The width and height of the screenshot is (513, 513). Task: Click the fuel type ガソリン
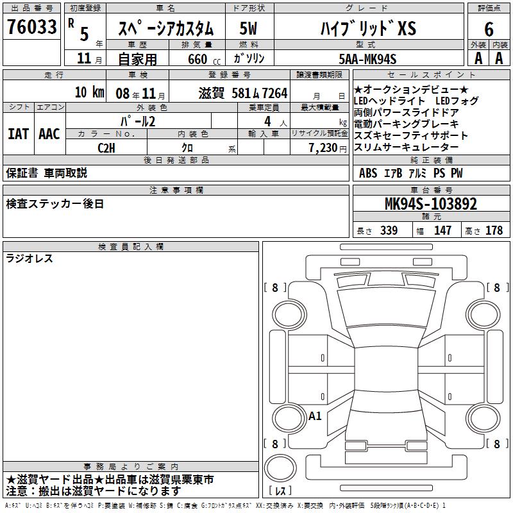(x=249, y=58)
